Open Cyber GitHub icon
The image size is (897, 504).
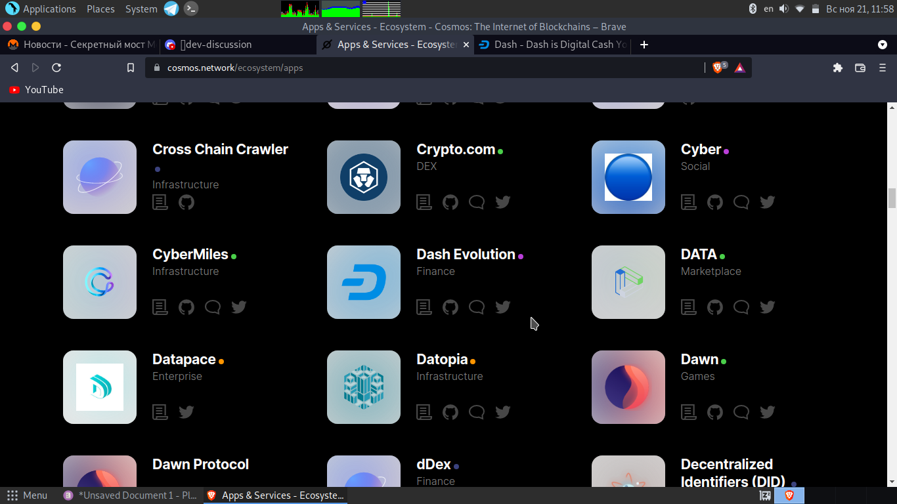coord(715,202)
